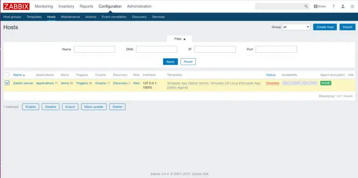The width and height of the screenshot is (358, 178).
Task: Sort hosts by Name column
Action: [19, 75]
